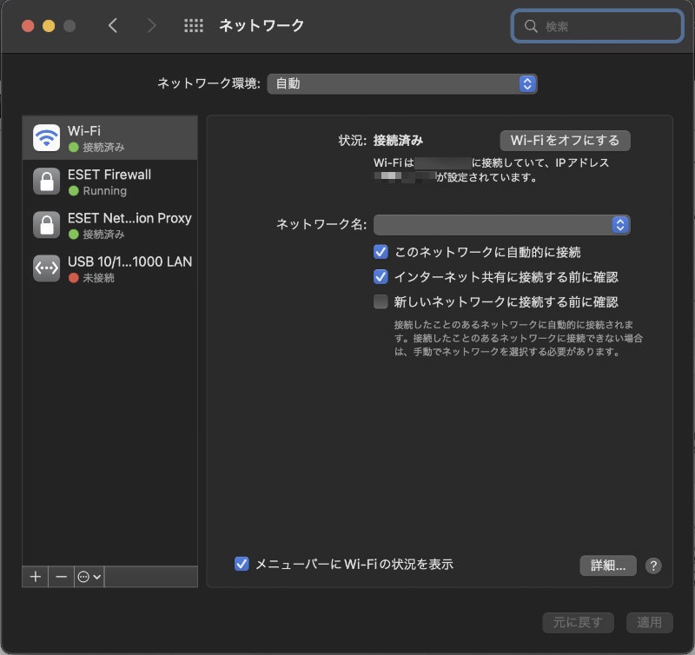Toggle メニューバーにWi-Fiの状況を表示 checkbox
The image size is (695, 655).
242,564
